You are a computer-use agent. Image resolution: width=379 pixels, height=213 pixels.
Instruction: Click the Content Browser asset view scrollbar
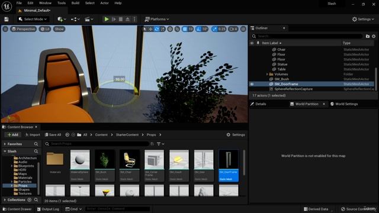click(244, 162)
